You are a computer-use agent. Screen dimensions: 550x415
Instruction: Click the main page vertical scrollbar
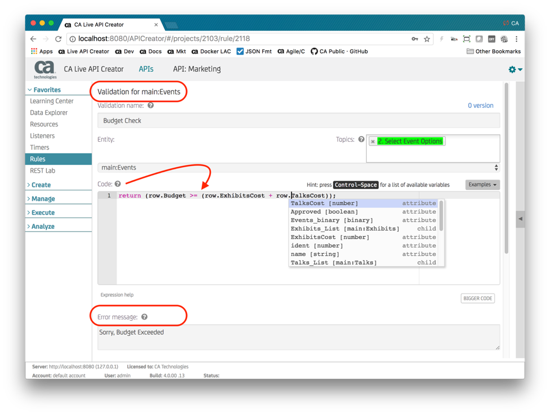506,168
